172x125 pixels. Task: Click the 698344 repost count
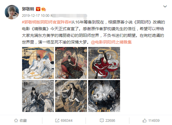(67, 121)
